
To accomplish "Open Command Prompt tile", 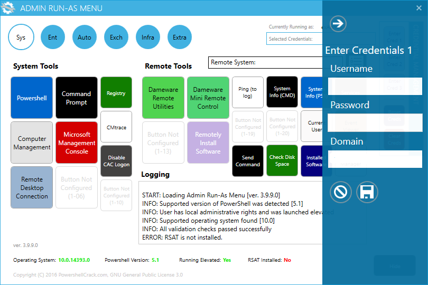I will coord(77,98).
